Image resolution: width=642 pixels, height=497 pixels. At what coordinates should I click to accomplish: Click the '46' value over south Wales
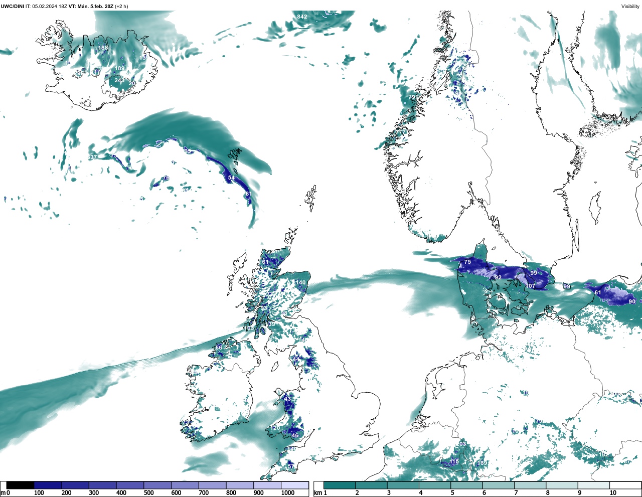click(x=295, y=435)
